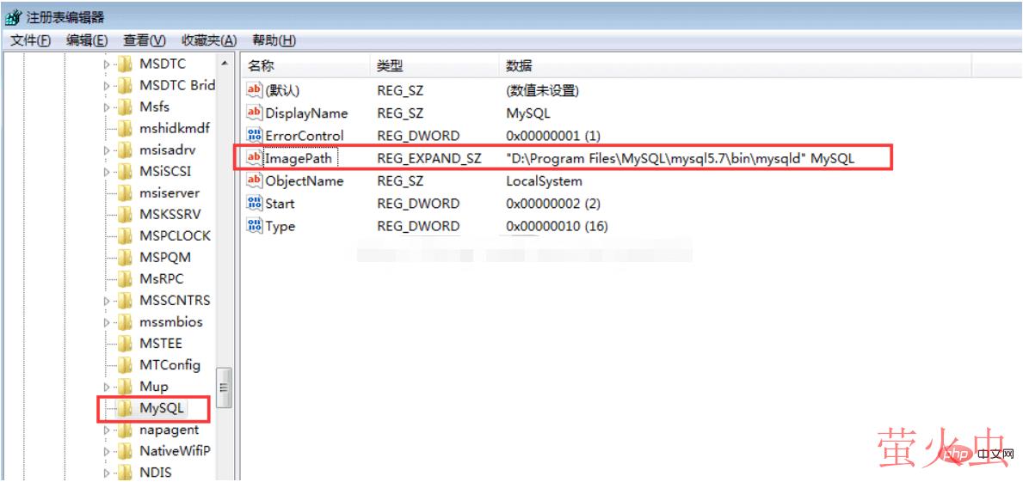Image resolution: width=1023 pixels, height=482 pixels.
Task: Click the NativeWifiP folder icon
Action: click(125, 451)
